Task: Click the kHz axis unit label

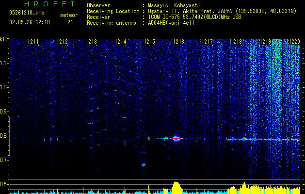Action: pyautogui.click(x=4, y=39)
